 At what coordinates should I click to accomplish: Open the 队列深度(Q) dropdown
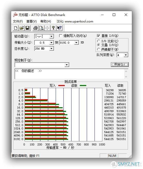point(126,55)
